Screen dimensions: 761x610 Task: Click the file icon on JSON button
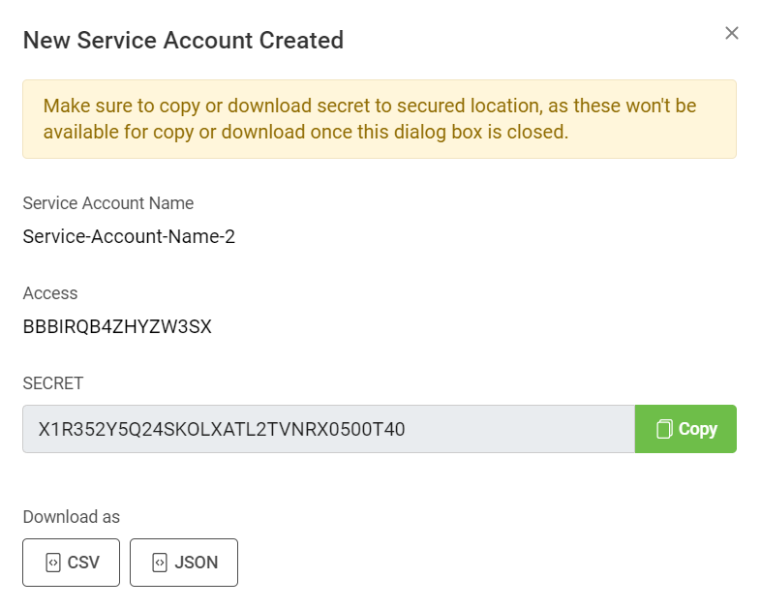click(160, 563)
